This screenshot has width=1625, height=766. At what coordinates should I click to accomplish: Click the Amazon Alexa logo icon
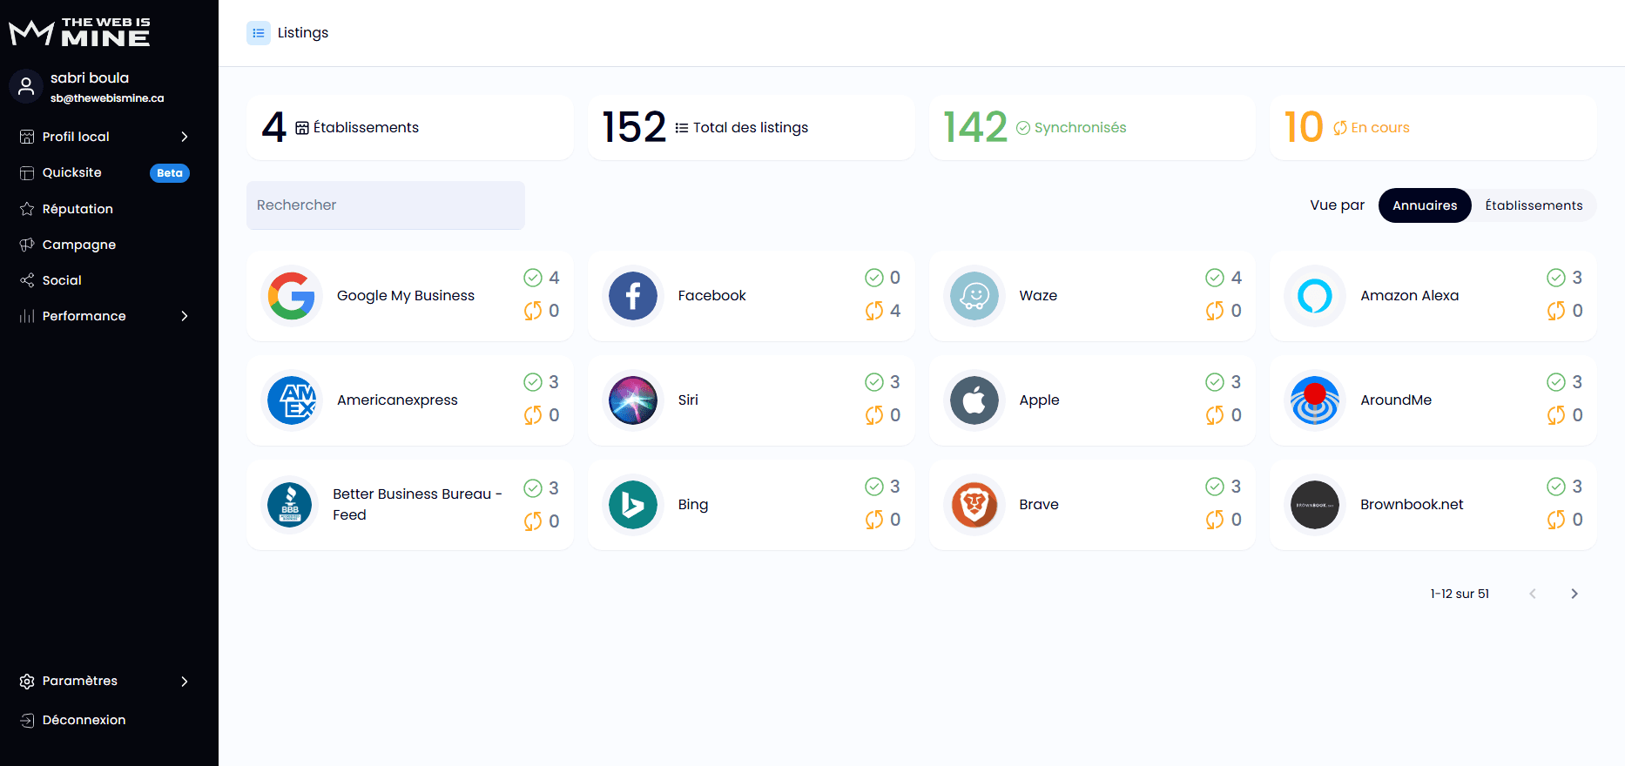[1315, 296]
